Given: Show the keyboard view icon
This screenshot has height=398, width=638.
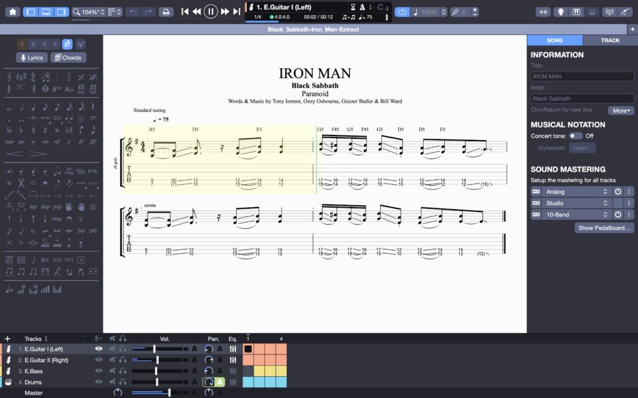Looking at the screenshot, I should coord(576,12).
